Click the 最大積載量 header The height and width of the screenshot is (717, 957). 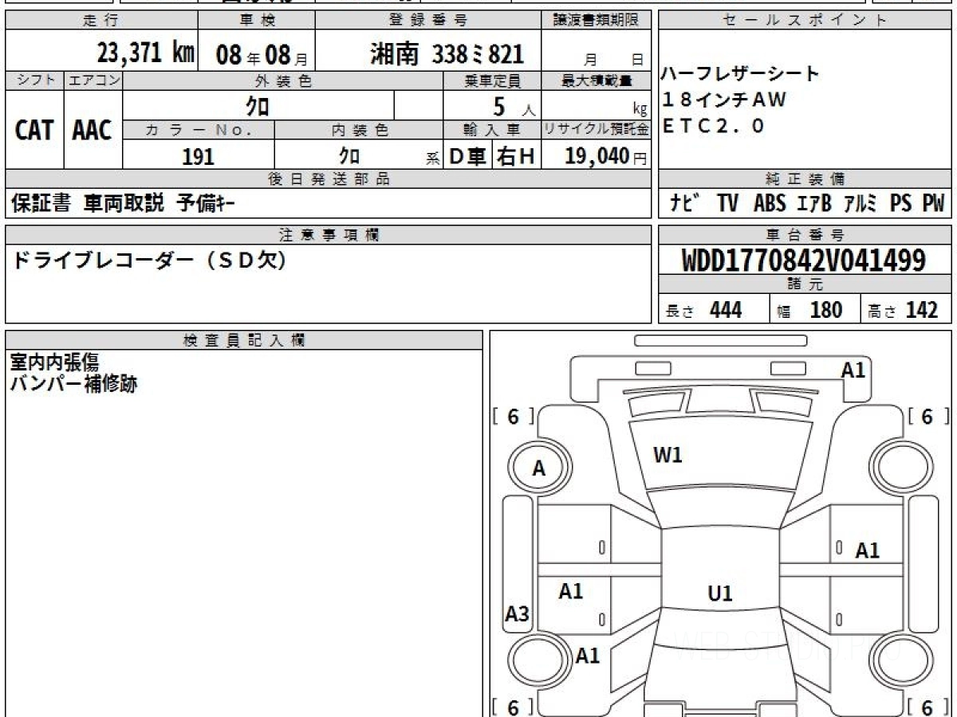[x=597, y=80]
